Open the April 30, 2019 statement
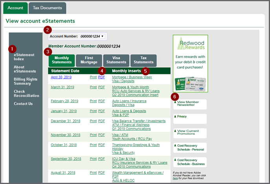Screen dimensions: 270x184 pyautogui.click(x=61, y=77)
